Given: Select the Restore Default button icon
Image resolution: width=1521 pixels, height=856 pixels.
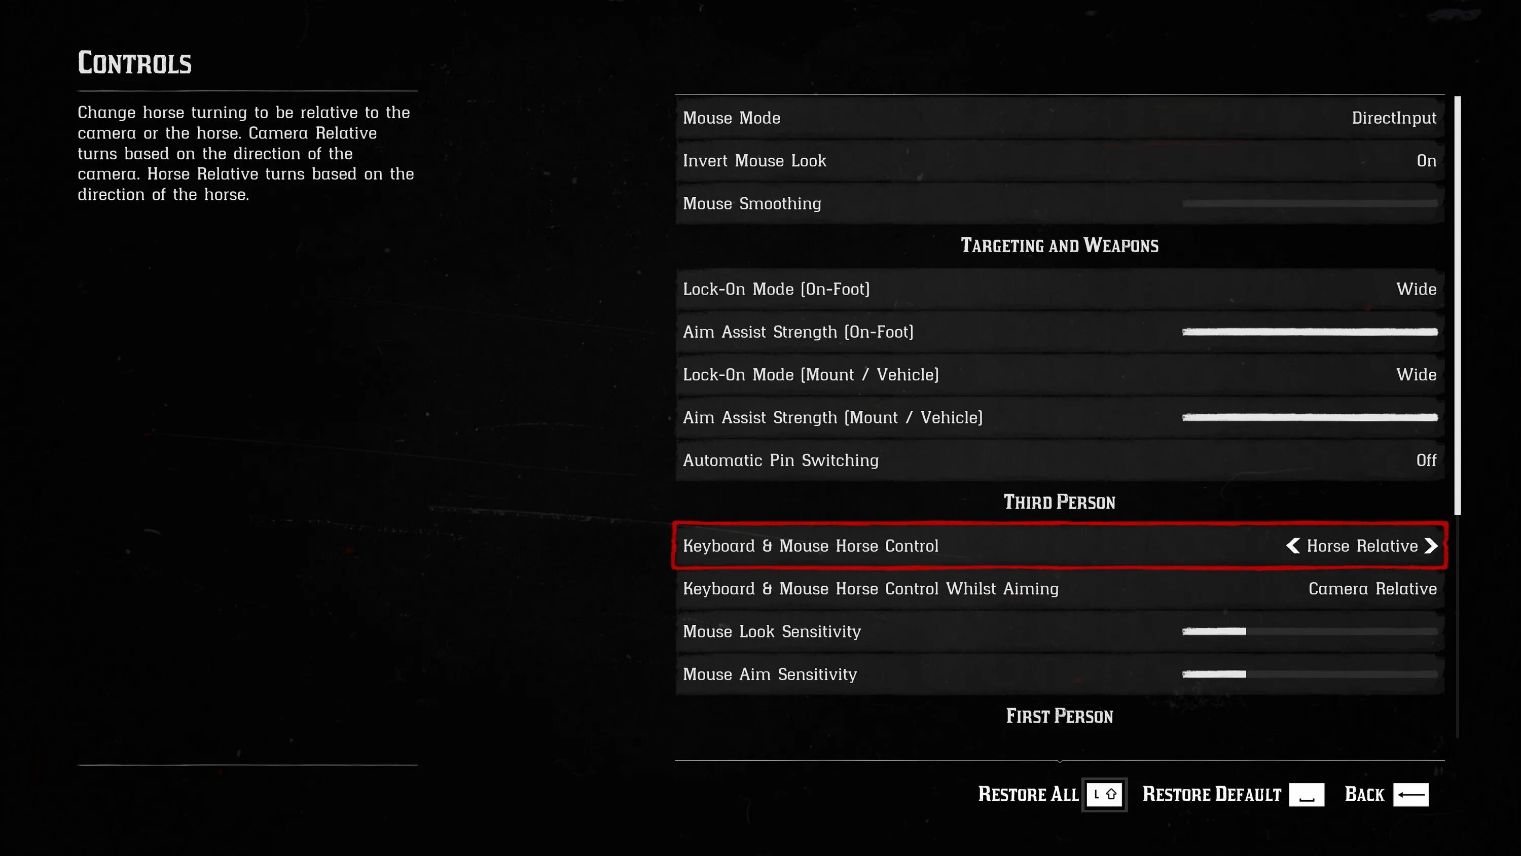Looking at the screenshot, I should click(1305, 794).
